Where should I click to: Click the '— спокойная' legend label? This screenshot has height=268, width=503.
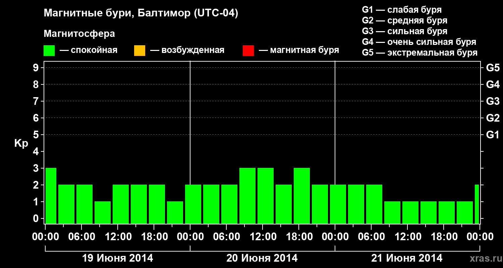(x=89, y=50)
